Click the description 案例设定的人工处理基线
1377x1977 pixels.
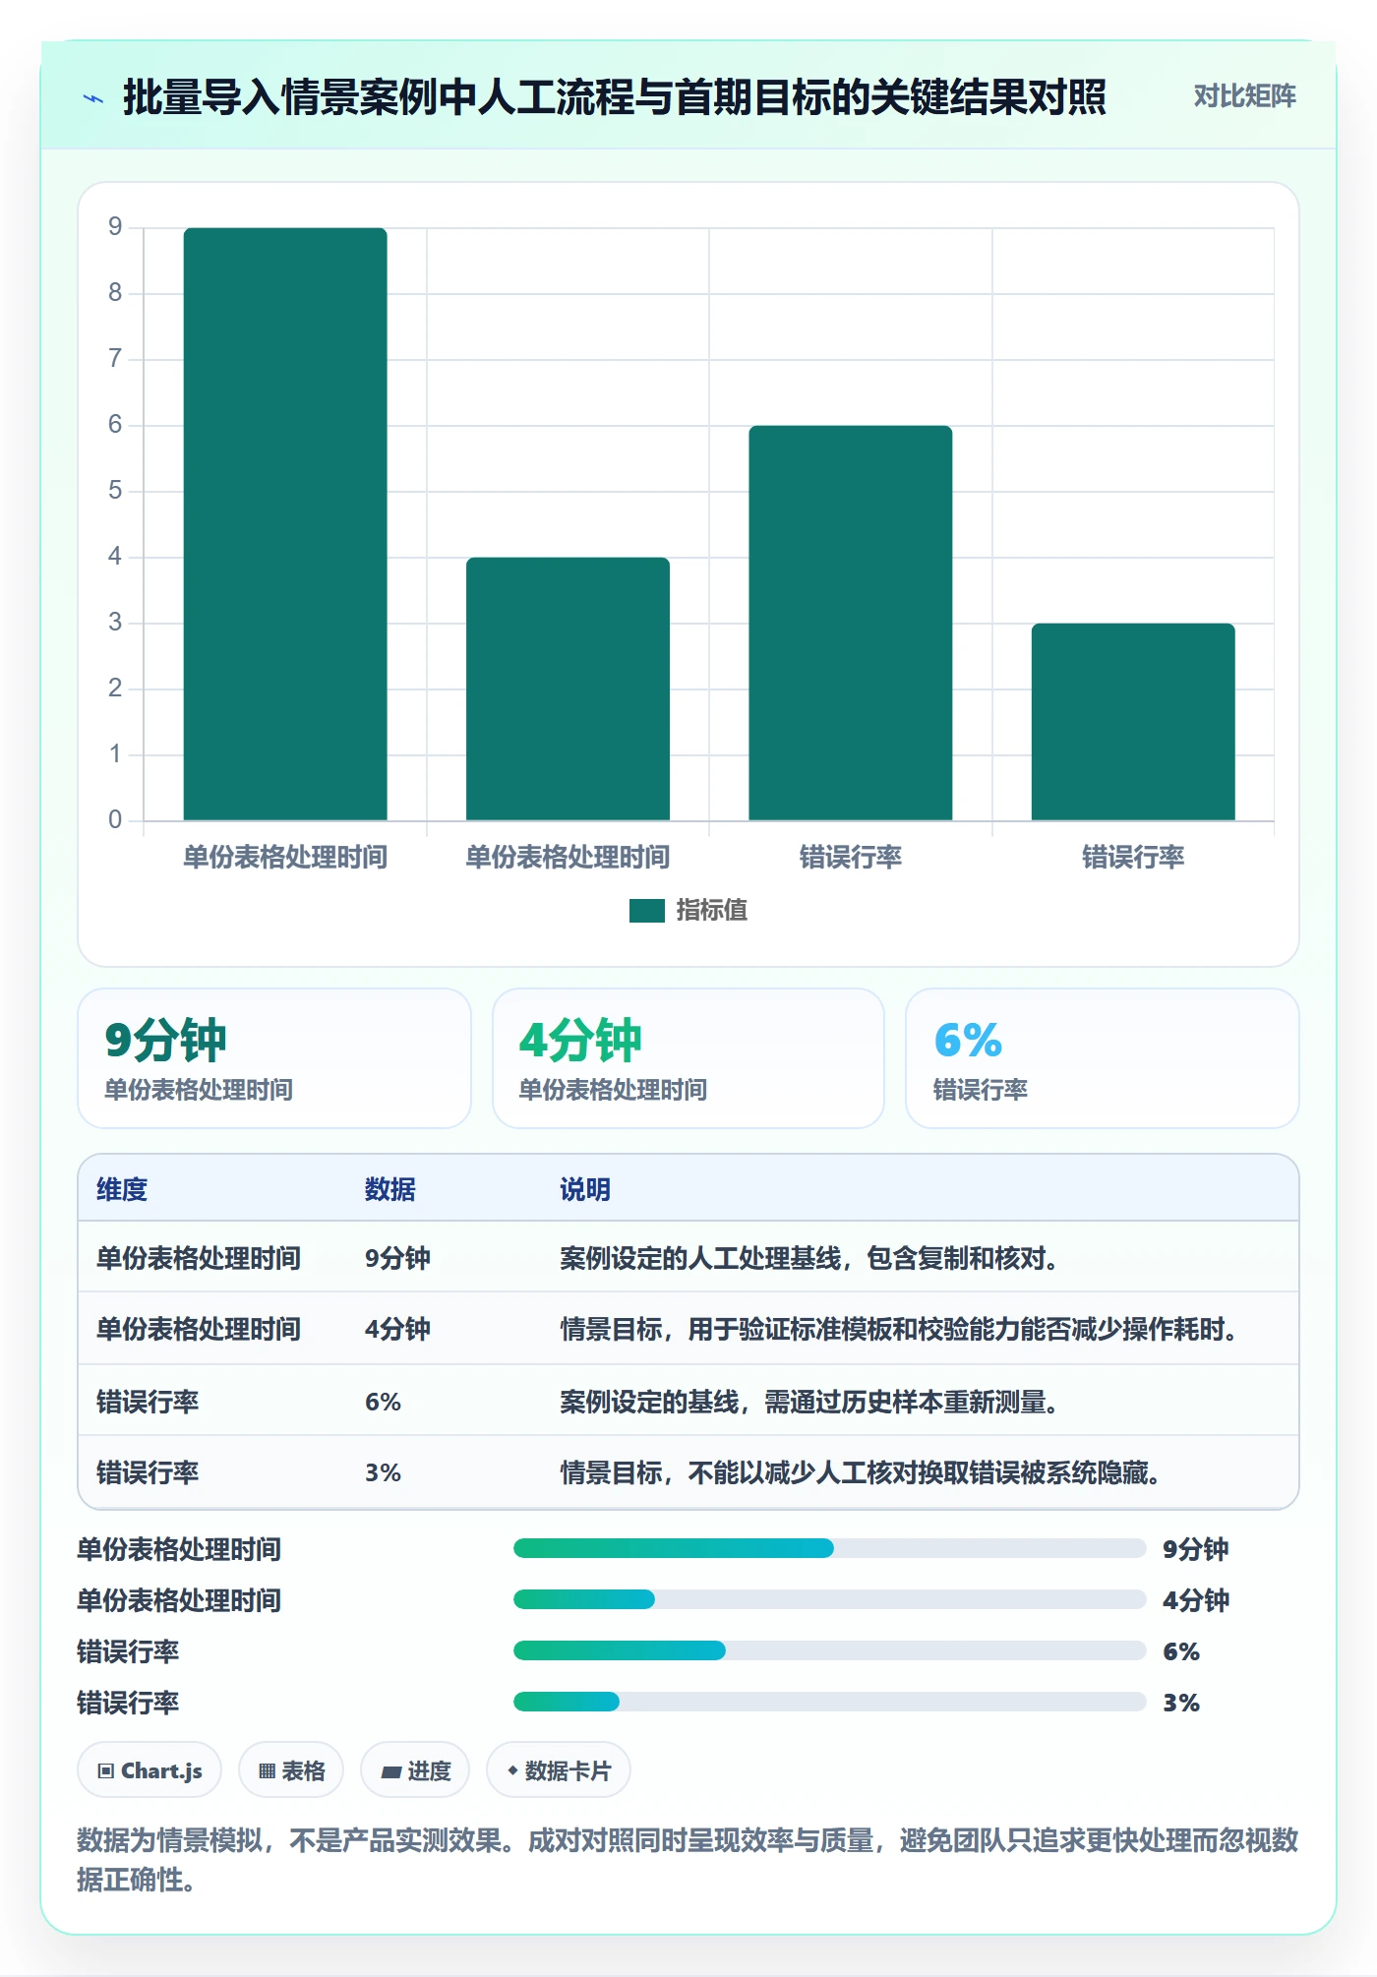point(808,1258)
